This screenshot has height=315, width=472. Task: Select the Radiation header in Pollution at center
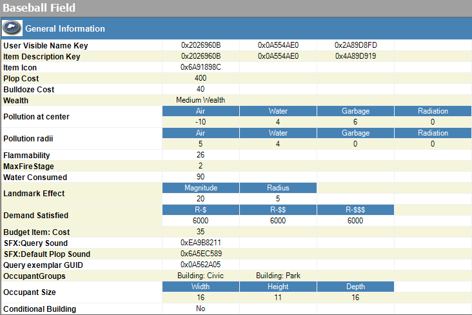pos(433,111)
